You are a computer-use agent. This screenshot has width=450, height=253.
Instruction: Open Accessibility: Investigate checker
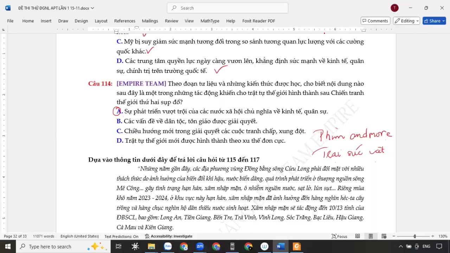coord(169,236)
